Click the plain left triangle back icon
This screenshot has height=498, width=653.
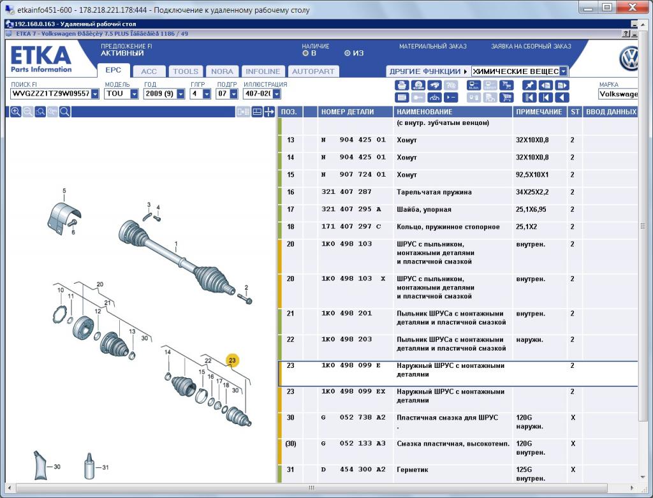pyautogui.click(x=562, y=98)
